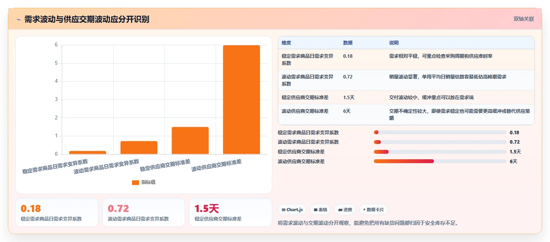
Task: Click the 6天 progress bar
Action: pos(440,161)
